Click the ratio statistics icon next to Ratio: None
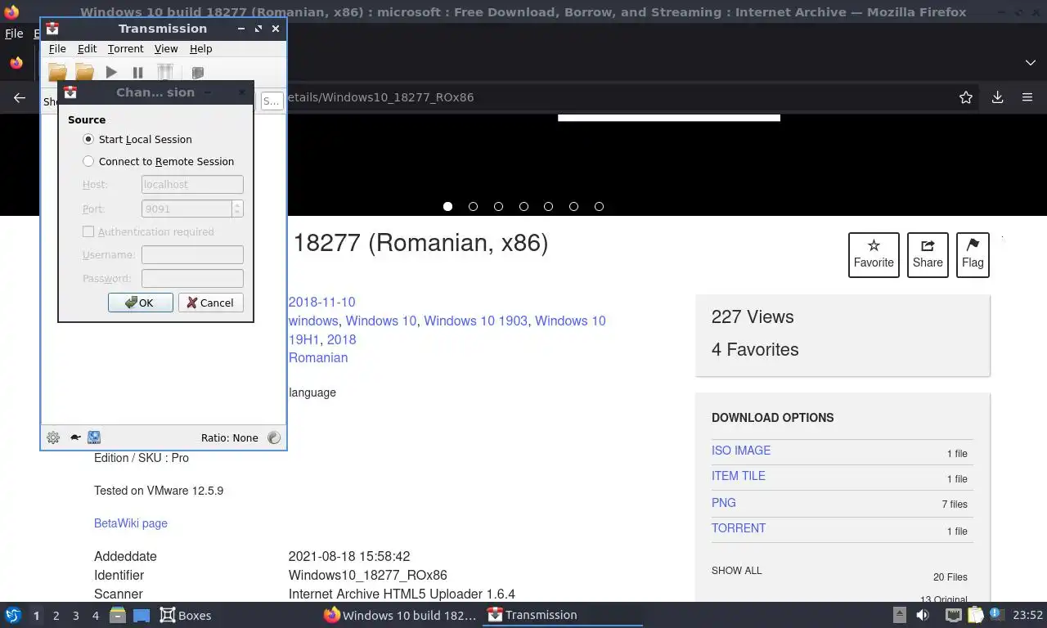Viewport: 1047px width, 628px height. pos(274,437)
